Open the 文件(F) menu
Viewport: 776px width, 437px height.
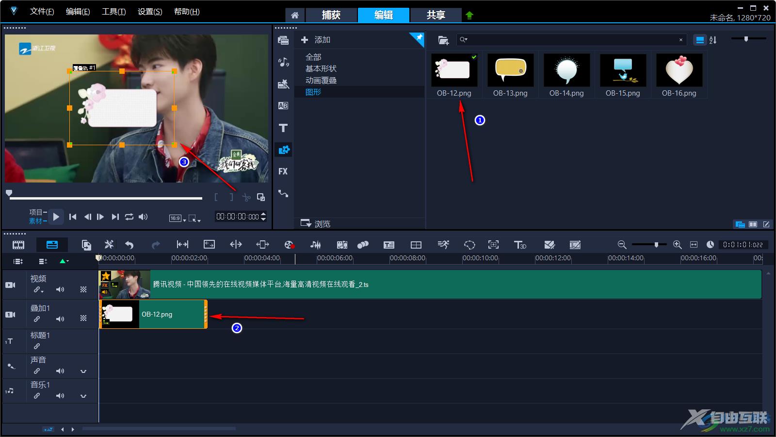pos(42,12)
